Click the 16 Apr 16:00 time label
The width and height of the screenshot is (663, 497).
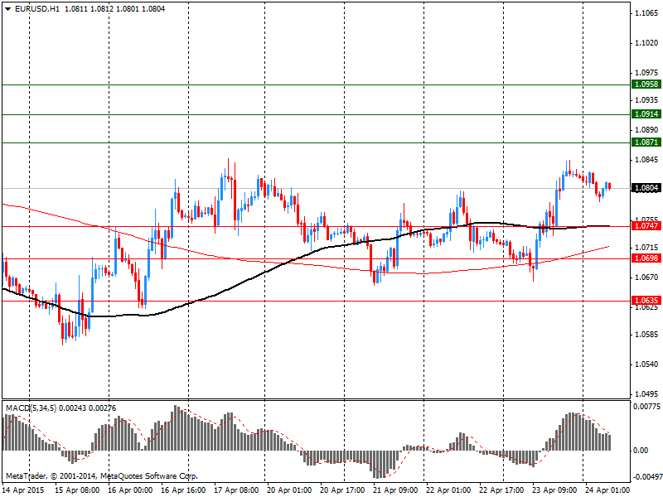pos(183,490)
